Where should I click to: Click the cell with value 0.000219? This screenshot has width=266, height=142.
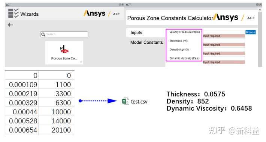click(22, 93)
